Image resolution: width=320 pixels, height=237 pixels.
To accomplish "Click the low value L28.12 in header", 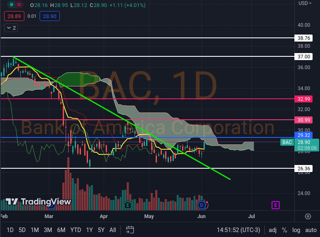I will click(79, 5).
